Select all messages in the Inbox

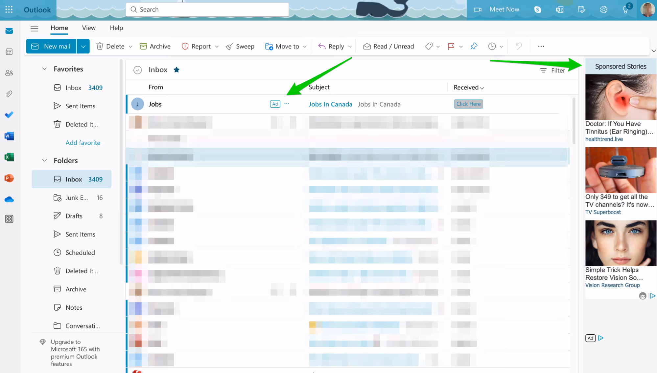coord(138,70)
